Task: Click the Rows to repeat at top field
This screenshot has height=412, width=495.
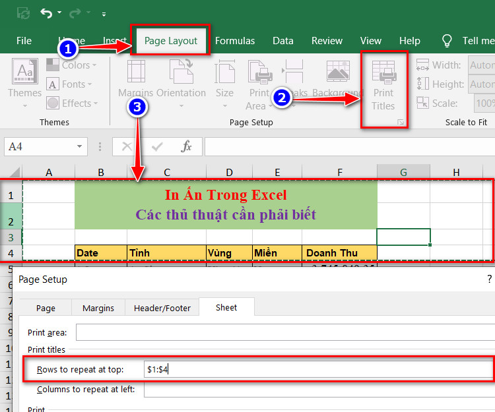Action: (319, 369)
